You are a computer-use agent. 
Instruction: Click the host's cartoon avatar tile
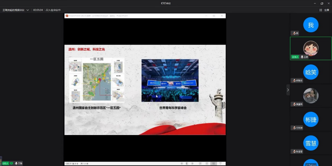(311, 48)
